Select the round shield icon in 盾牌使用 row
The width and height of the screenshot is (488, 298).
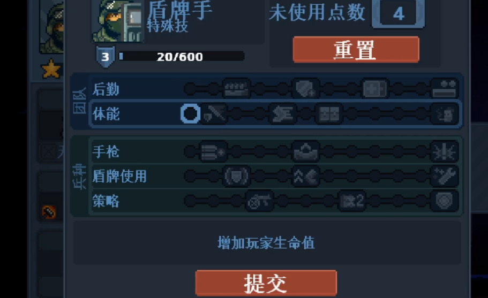pos(237,176)
